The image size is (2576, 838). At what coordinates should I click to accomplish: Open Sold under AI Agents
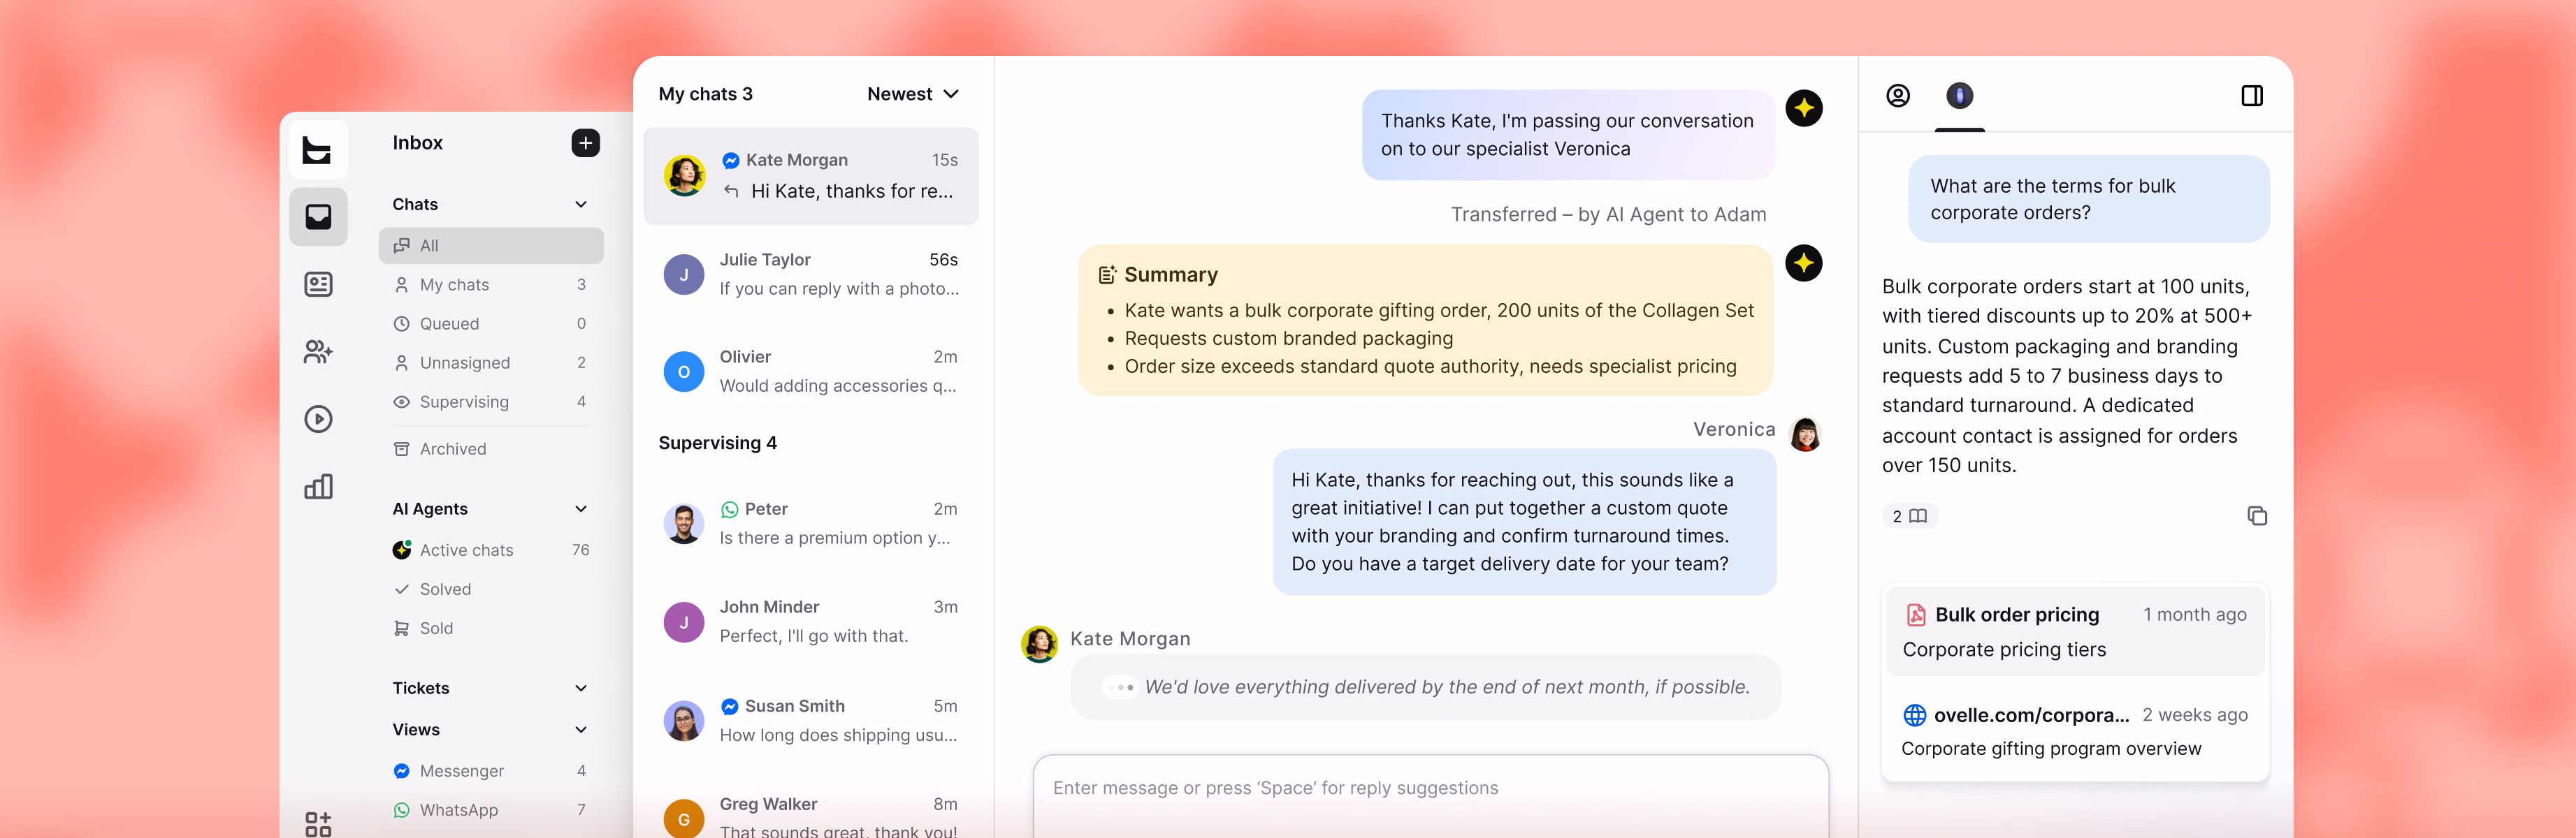(x=491, y=628)
